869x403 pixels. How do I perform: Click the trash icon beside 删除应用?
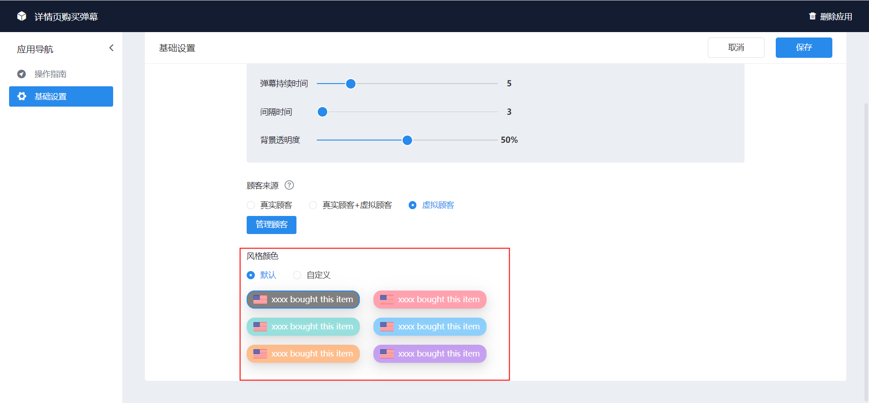(x=812, y=16)
